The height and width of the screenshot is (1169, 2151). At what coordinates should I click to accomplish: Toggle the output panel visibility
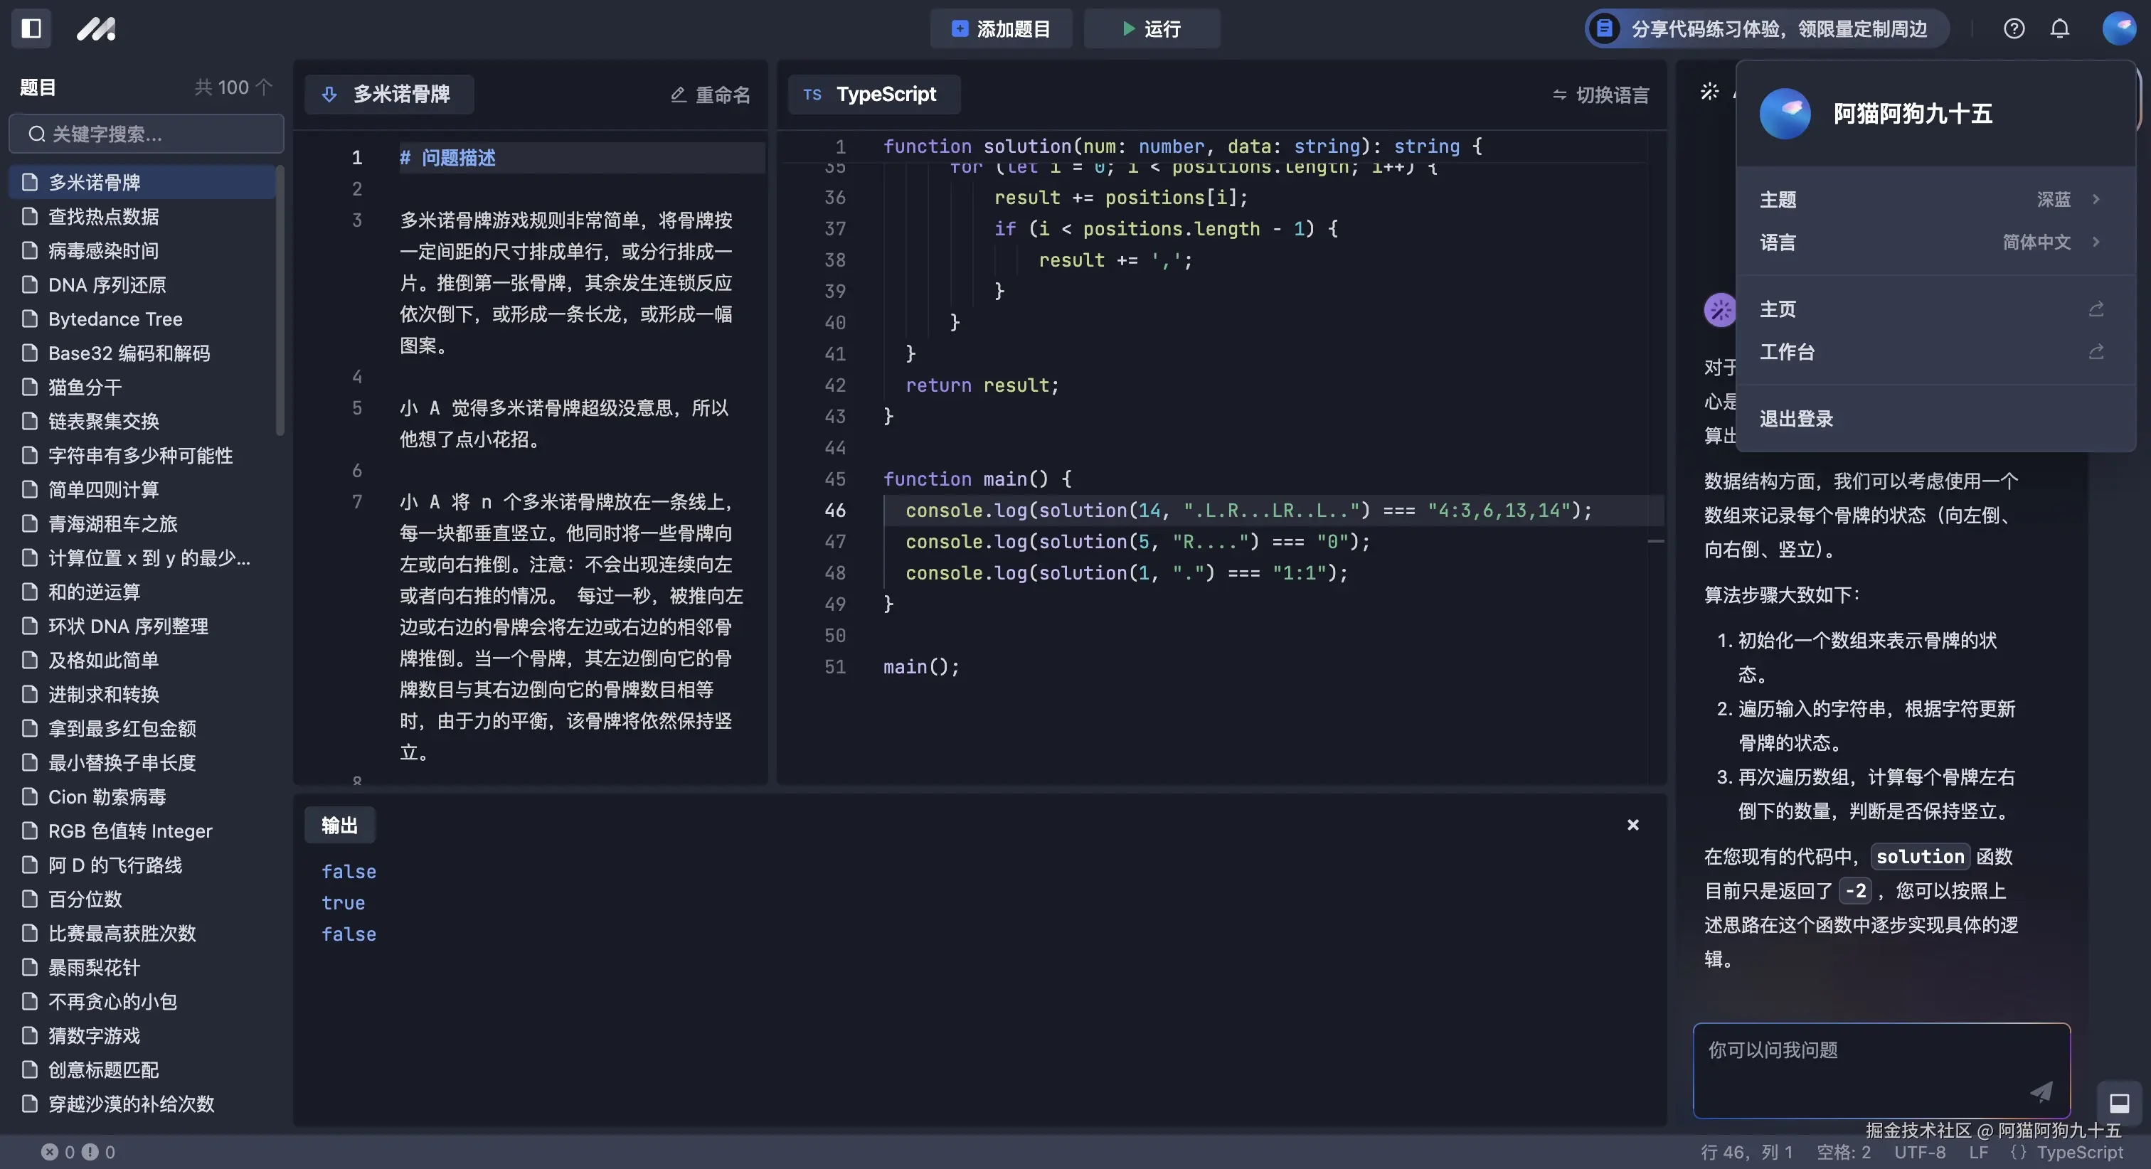2119,1102
